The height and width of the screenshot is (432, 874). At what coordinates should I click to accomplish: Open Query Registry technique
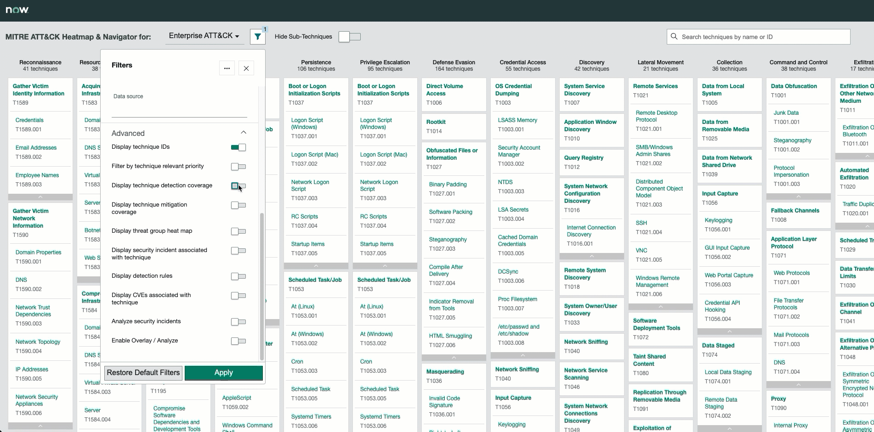[584, 158]
